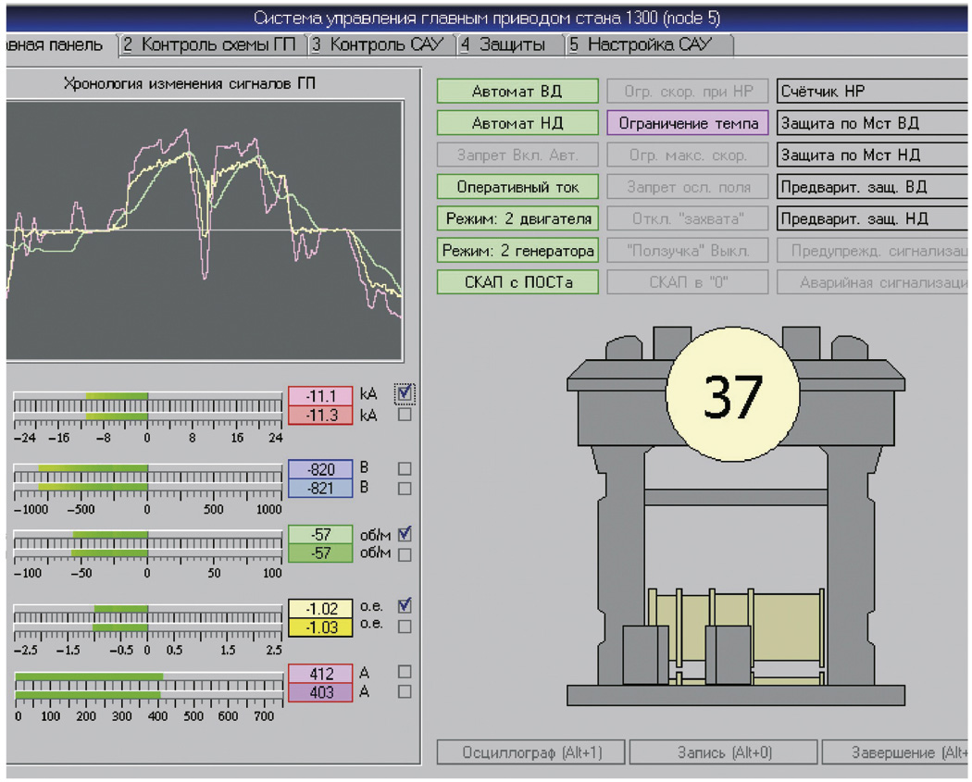Uncheck the checkbox beside -1.02 о.е.

405,605
